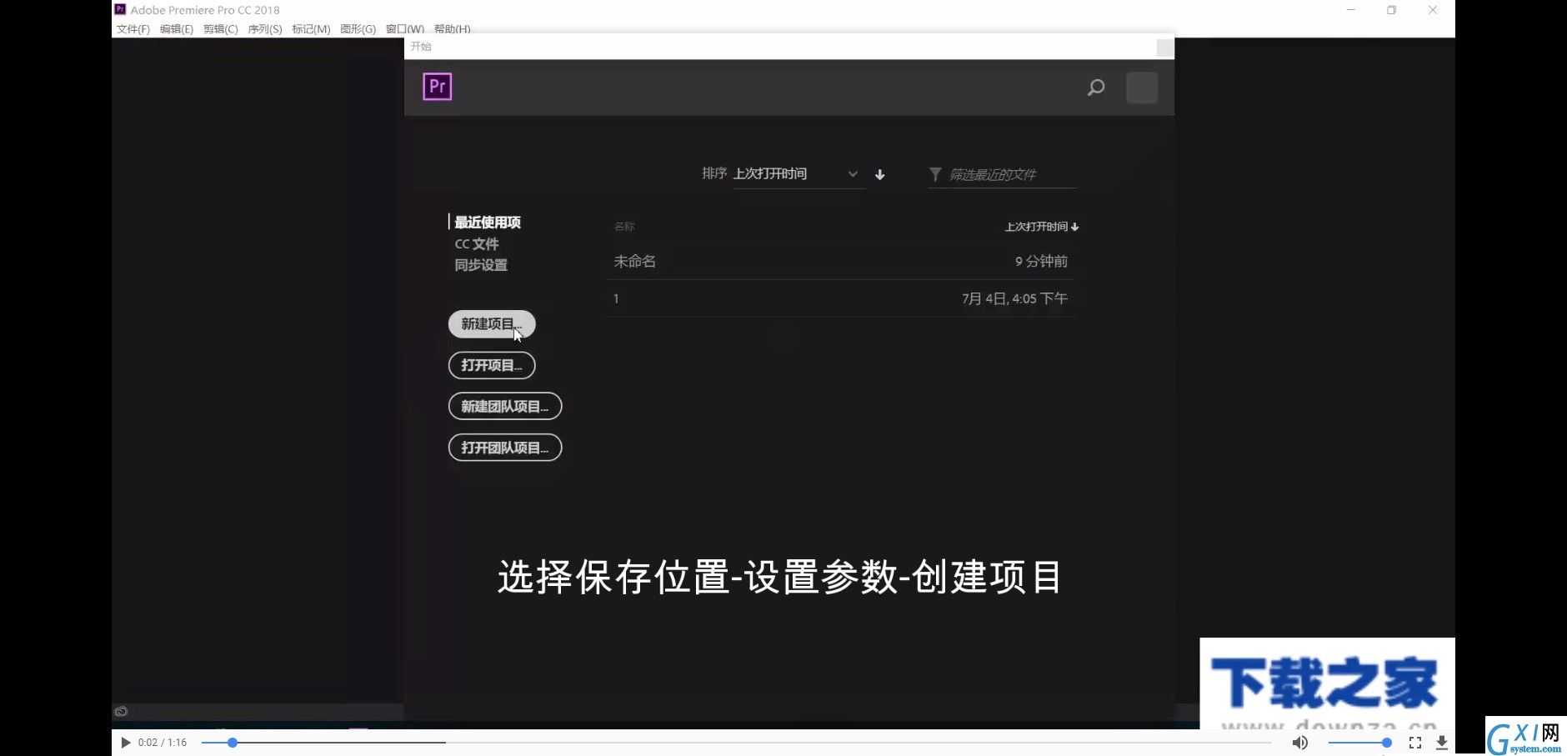Minimize the Adobe Premiere Pro window
1567x756 pixels.
click(1351, 10)
